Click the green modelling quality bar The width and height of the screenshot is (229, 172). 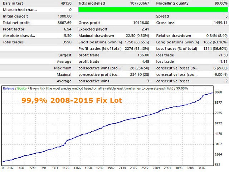[153, 10]
